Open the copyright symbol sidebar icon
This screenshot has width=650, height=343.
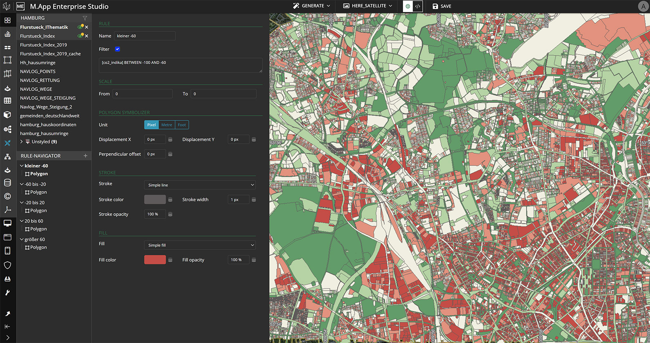7,196
